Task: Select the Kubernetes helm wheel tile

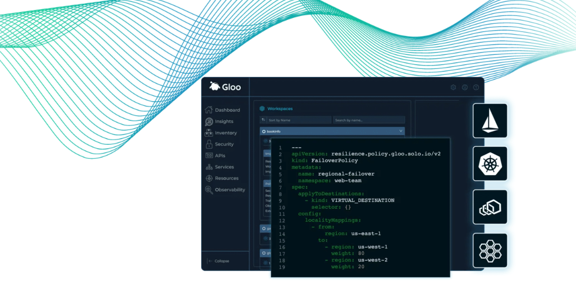Action: coord(490,164)
